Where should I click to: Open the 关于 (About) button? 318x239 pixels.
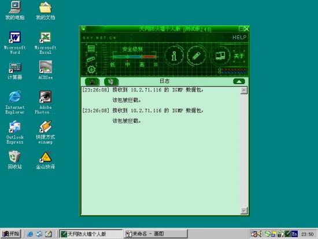pyautogui.click(x=239, y=56)
